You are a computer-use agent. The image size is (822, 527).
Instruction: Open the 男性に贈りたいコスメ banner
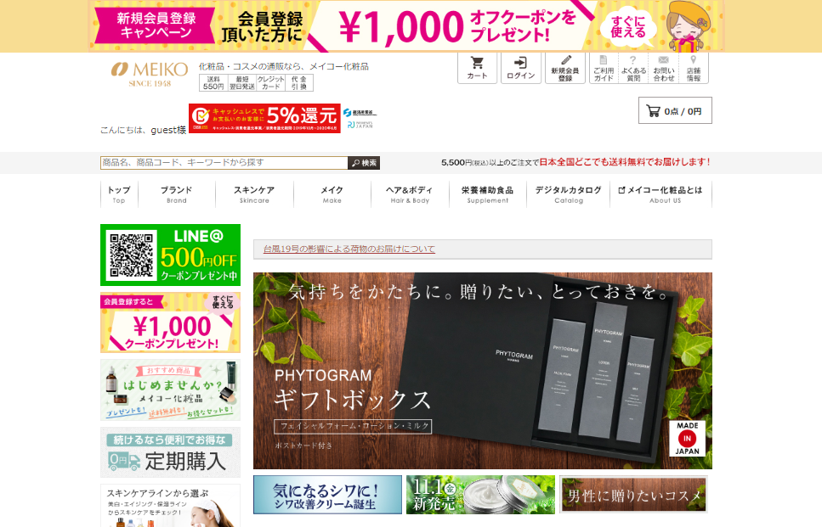pyautogui.click(x=633, y=495)
